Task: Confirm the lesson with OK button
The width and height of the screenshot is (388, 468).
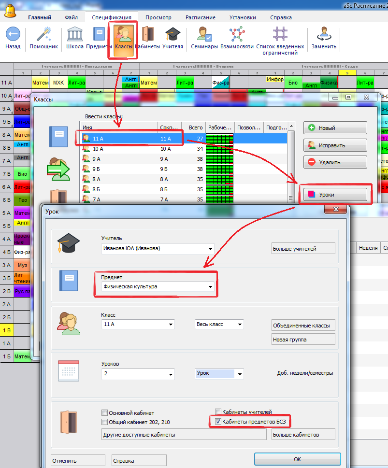Action: click(x=297, y=459)
